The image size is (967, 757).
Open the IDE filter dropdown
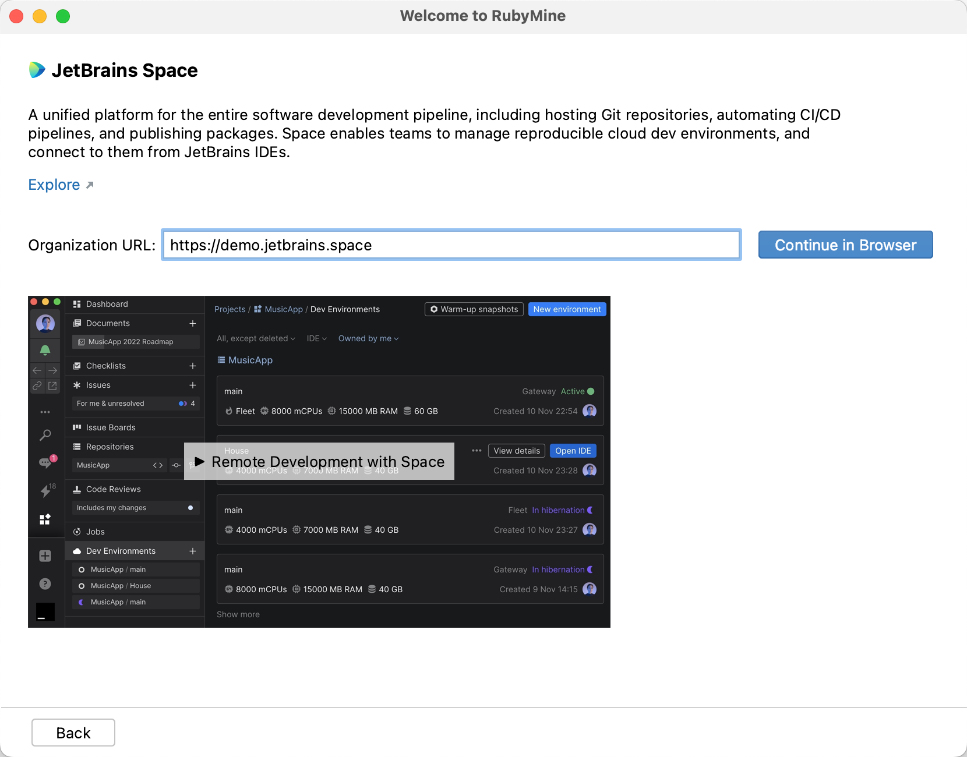[316, 338]
